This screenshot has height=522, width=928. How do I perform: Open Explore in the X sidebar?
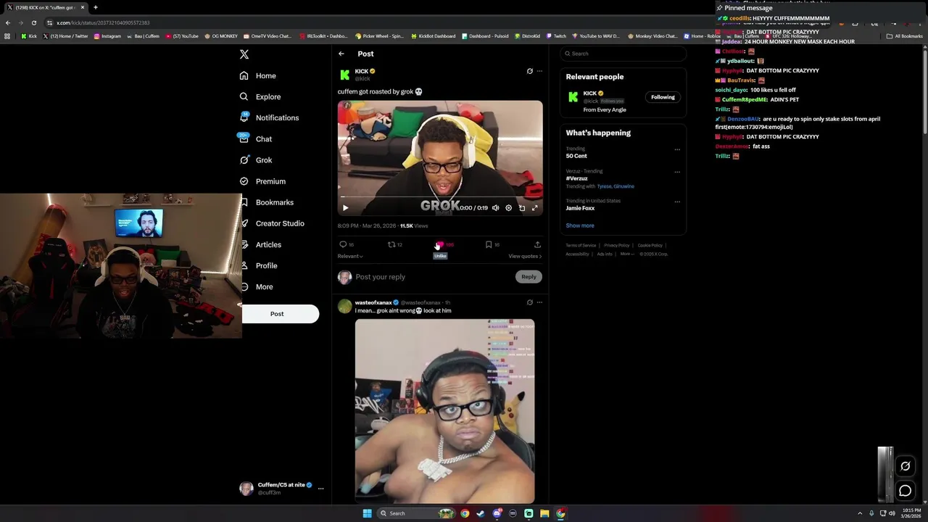pyautogui.click(x=260, y=96)
